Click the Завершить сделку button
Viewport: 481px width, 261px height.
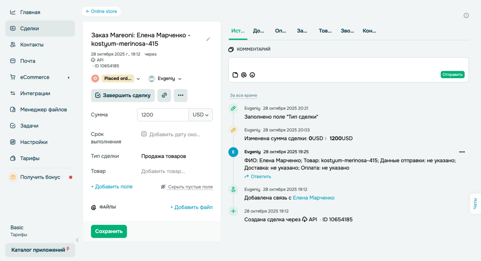[123, 95]
